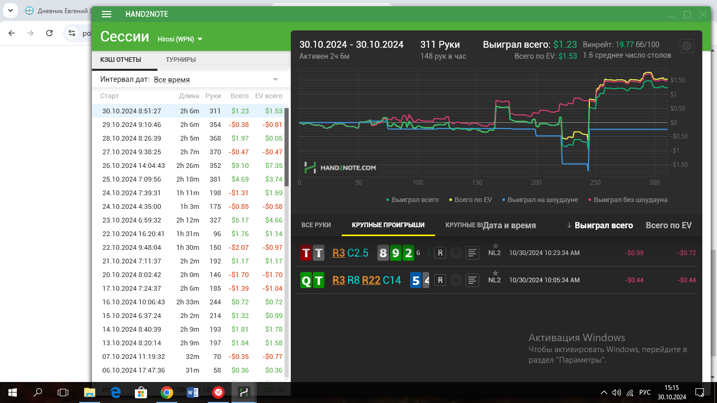The image size is (717, 403).
Task: View site information in browser address bar
Action: click(72, 33)
